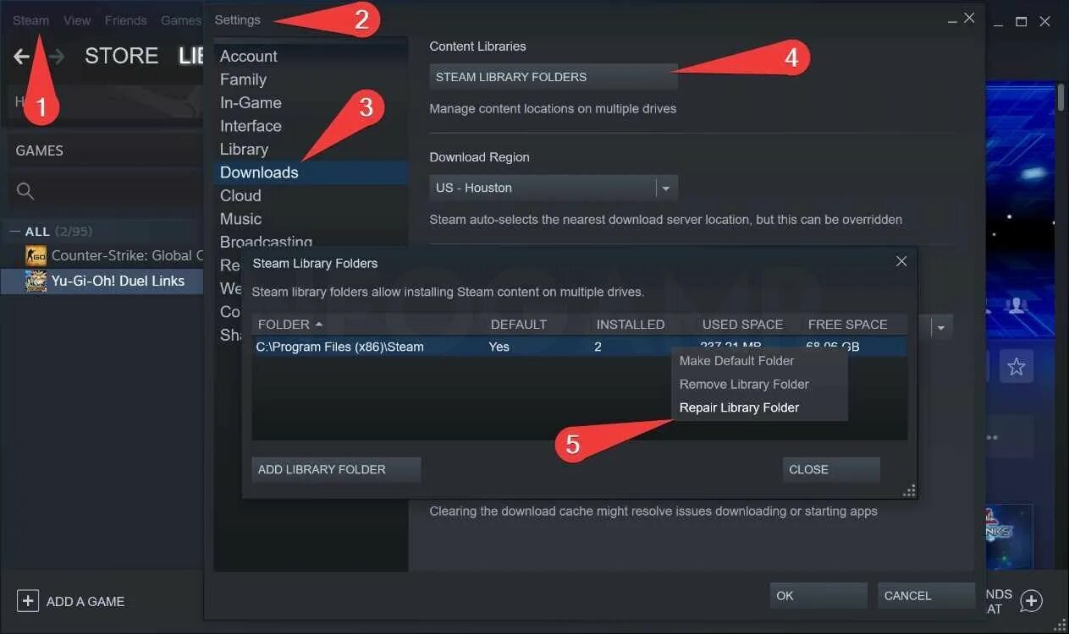Image resolution: width=1069 pixels, height=634 pixels.
Task: Sort by the DEFAULT column header
Action: click(x=519, y=325)
